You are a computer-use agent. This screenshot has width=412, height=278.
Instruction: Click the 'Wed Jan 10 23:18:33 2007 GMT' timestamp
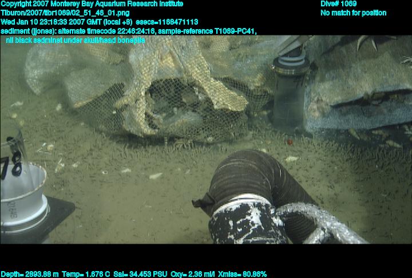coord(51,22)
